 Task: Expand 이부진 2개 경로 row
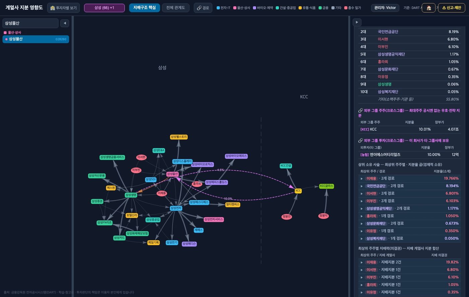pos(409,201)
